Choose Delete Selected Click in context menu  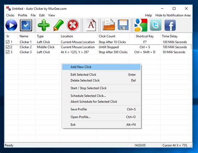(x=102, y=80)
